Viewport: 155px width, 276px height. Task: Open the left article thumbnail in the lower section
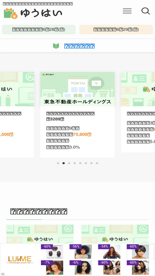pyautogui.click(x=40, y=234)
